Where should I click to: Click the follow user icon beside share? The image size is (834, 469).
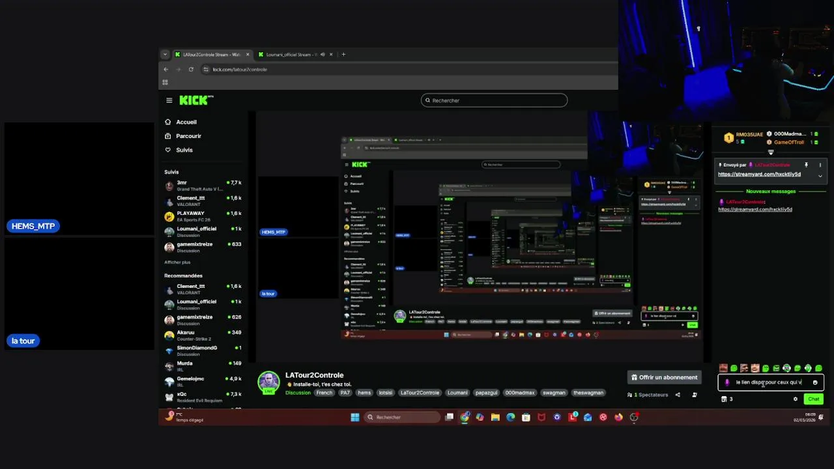coord(695,395)
